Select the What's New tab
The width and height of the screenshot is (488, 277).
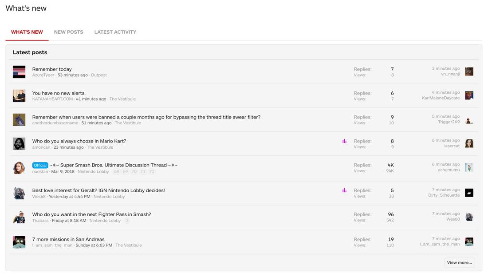pyautogui.click(x=27, y=32)
